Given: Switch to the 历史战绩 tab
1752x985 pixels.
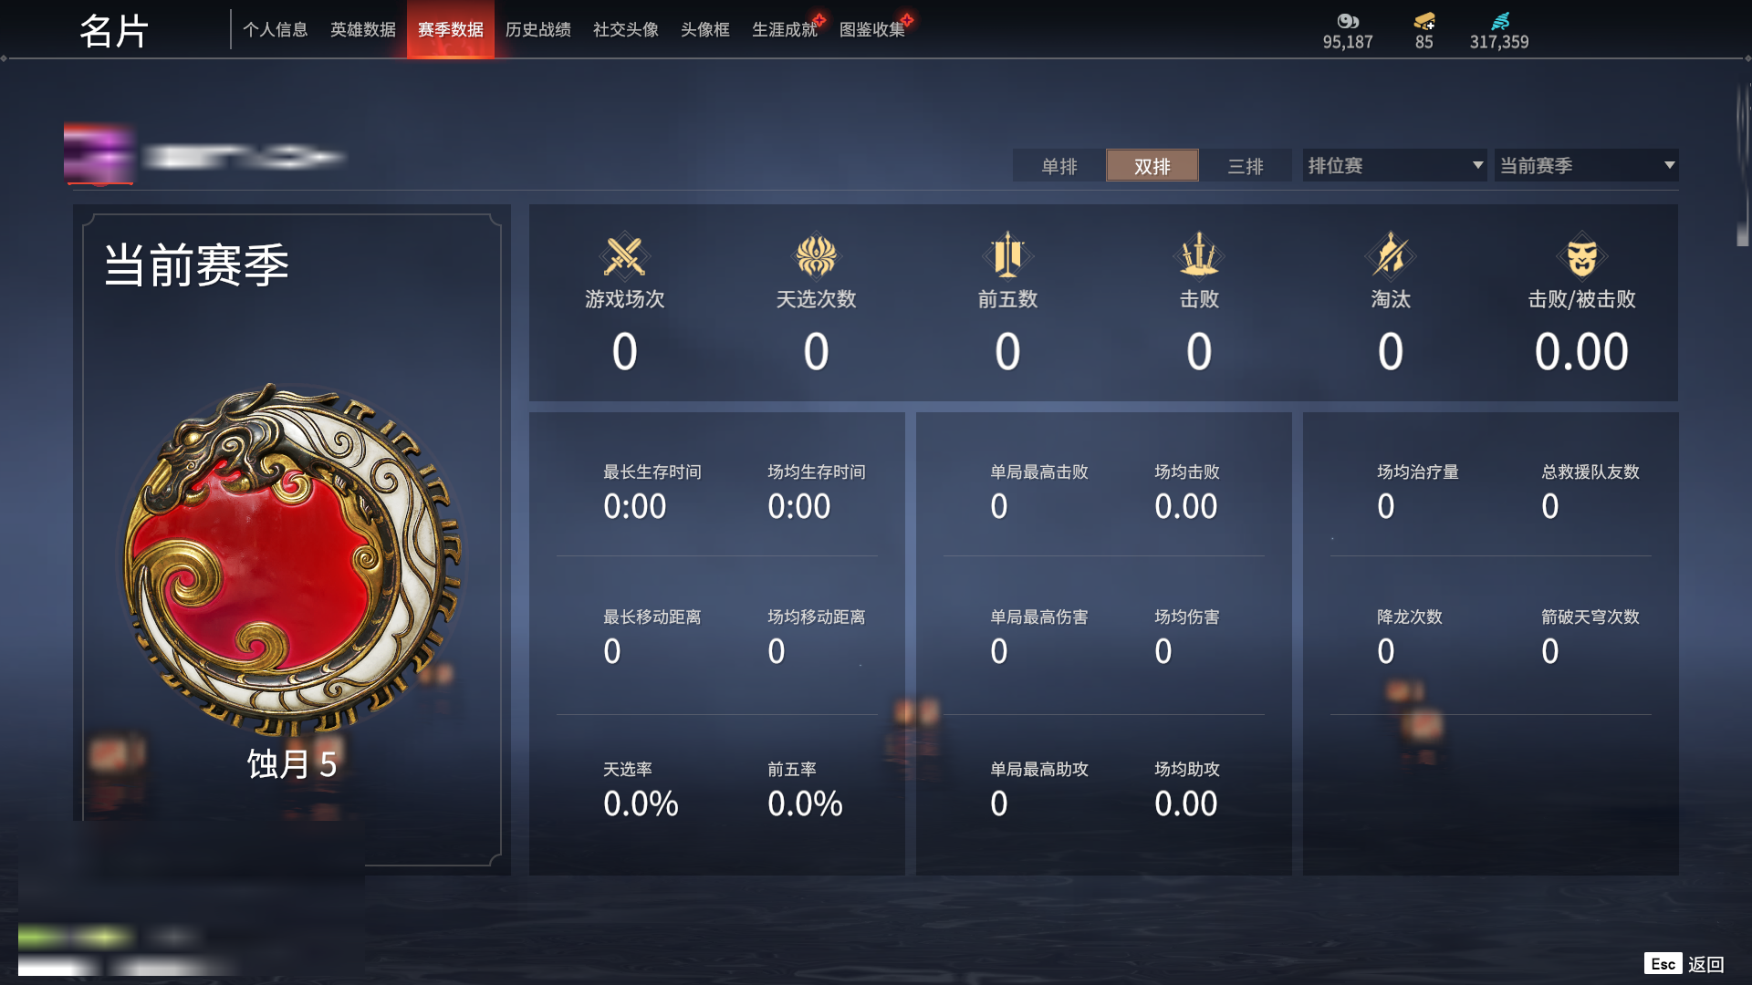Looking at the screenshot, I should (537, 29).
